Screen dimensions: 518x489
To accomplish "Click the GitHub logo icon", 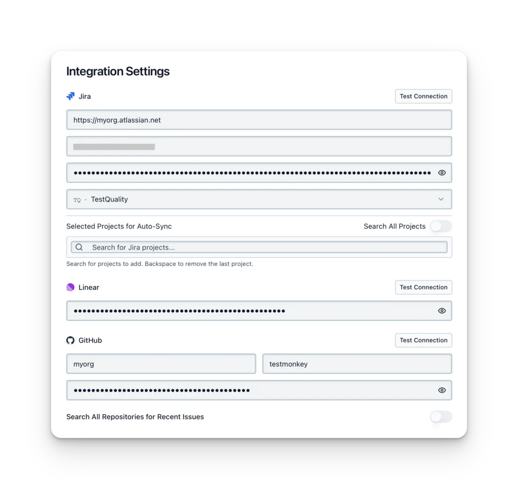I will [x=70, y=340].
